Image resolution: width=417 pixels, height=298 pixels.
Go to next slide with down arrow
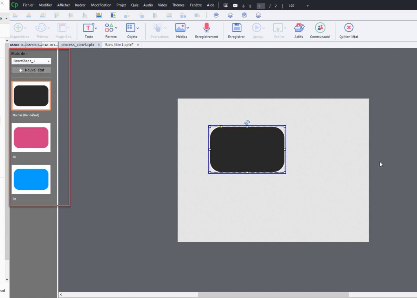[244, 6]
